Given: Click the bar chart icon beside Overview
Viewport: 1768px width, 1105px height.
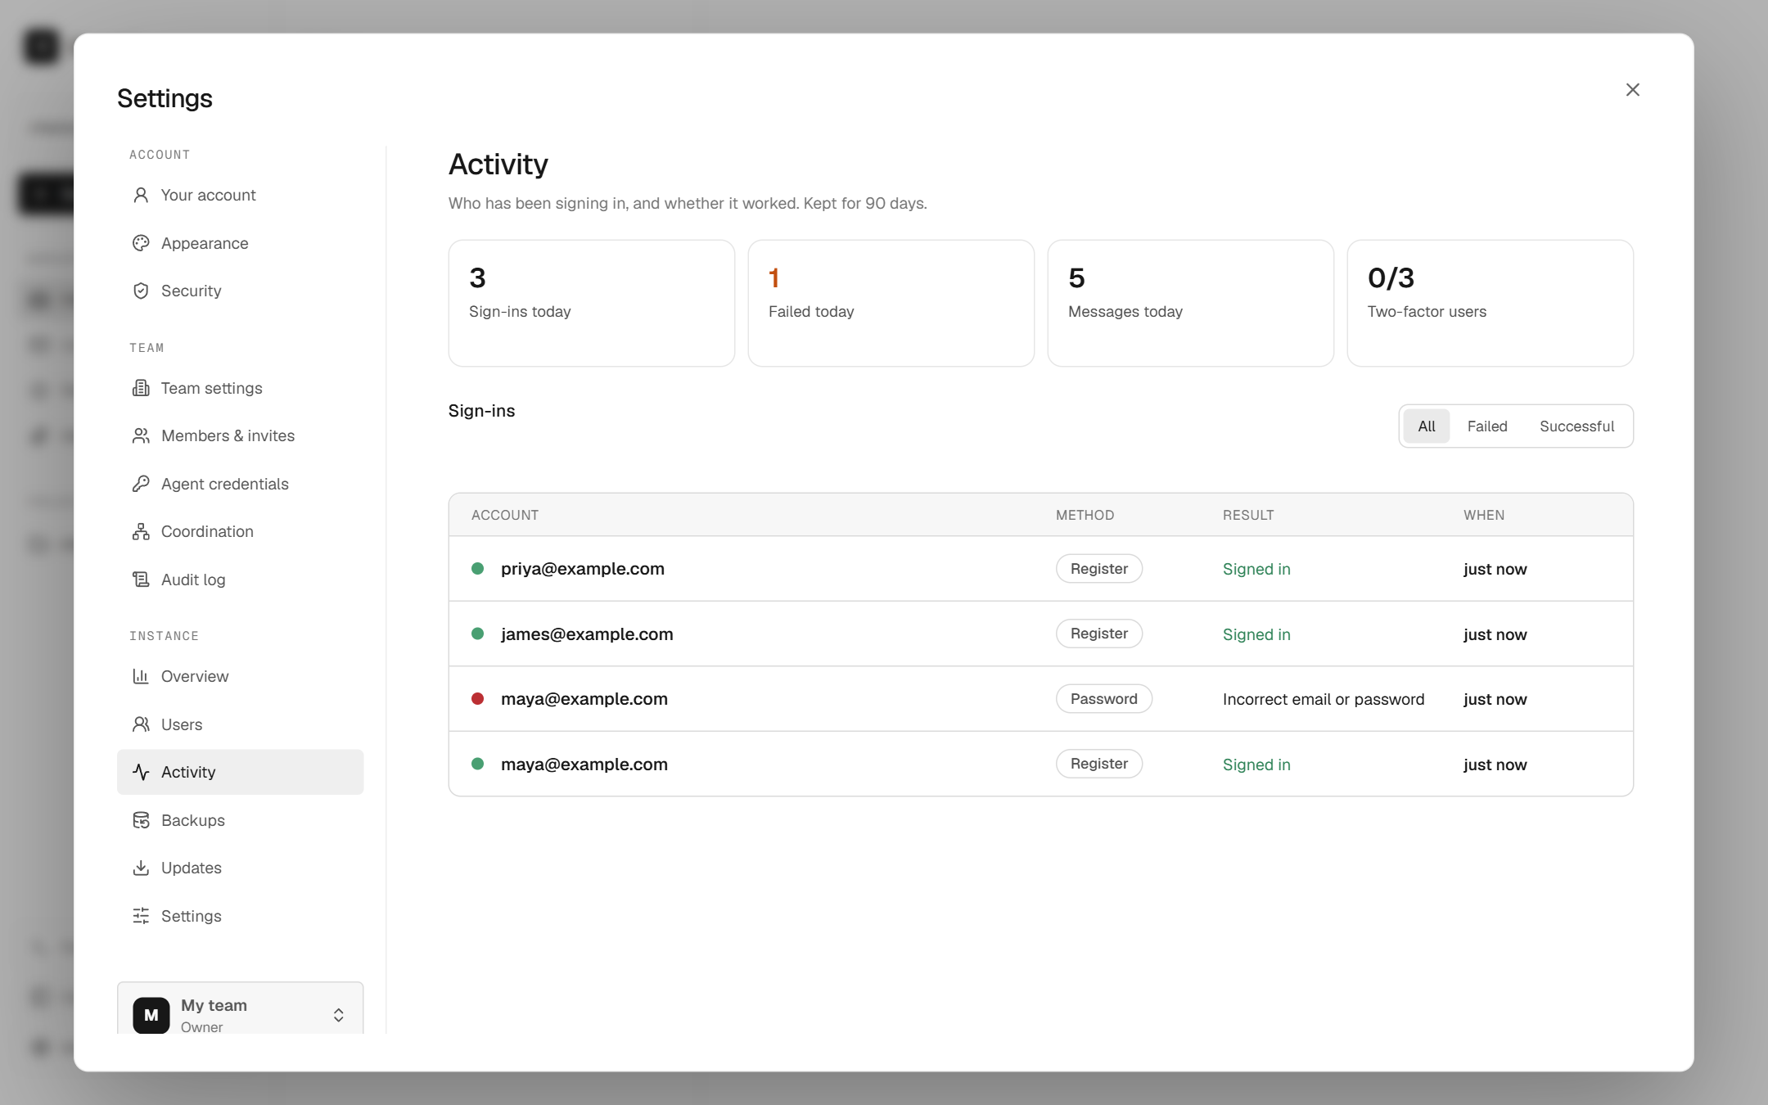Looking at the screenshot, I should pyautogui.click(x=141, y=676).
